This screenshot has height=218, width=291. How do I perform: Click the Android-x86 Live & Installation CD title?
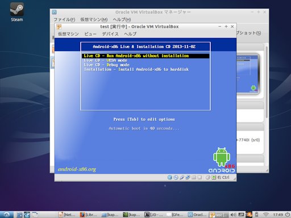(x=144, y=47)
